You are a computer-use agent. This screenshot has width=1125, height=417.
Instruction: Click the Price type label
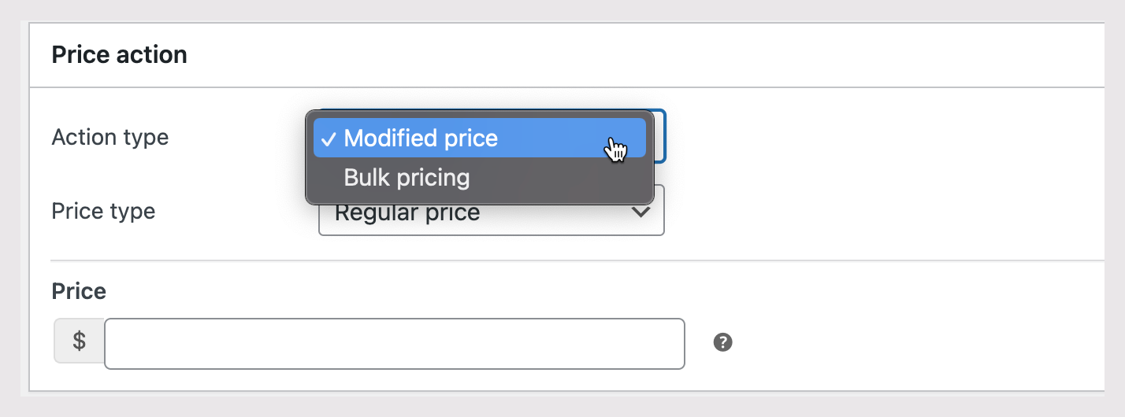click(103, 212)
